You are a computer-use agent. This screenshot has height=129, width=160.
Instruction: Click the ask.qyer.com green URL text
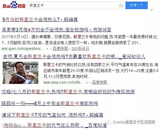(23, 49)
